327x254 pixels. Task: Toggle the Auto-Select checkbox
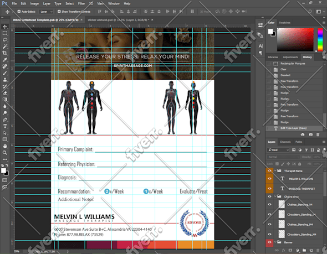tap(19, 12)
